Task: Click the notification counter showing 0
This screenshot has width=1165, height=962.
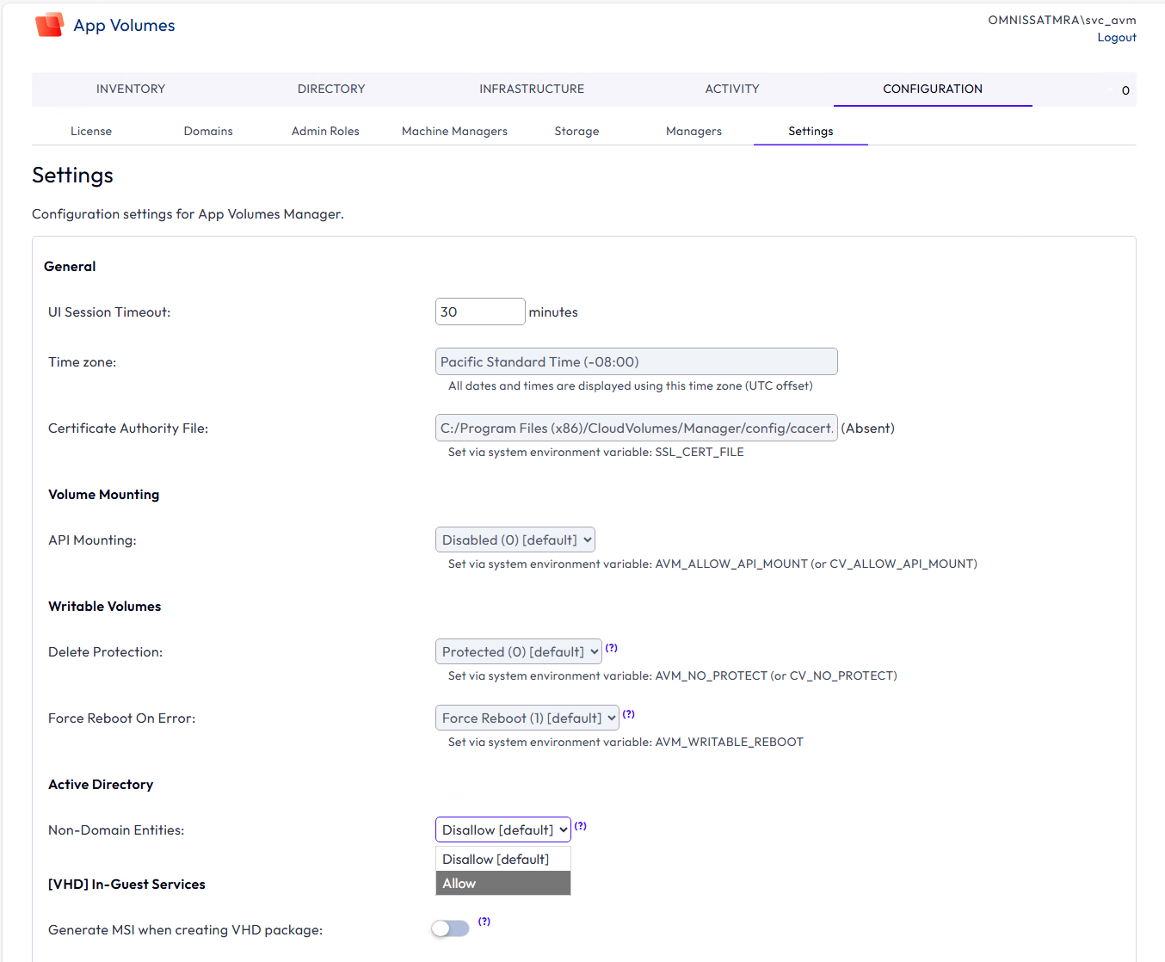Action: (x=1125, y=90)
